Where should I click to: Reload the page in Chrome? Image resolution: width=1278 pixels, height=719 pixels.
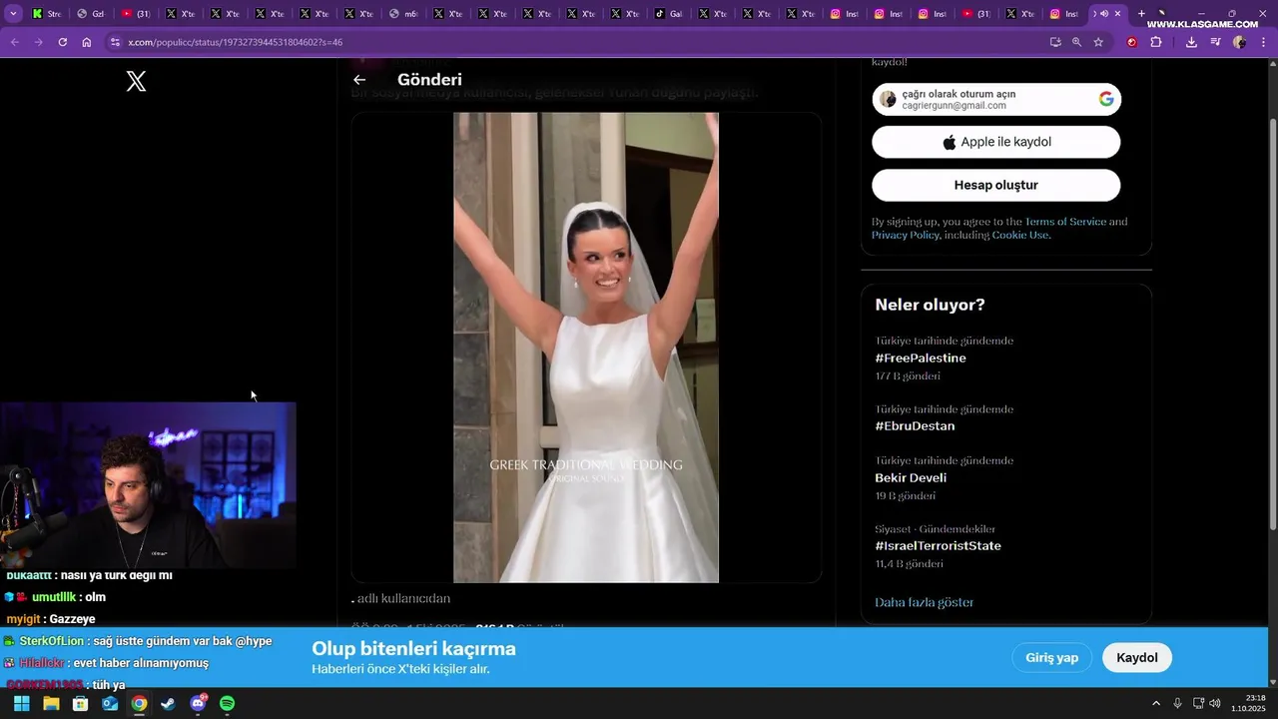[x=62, y=42]
